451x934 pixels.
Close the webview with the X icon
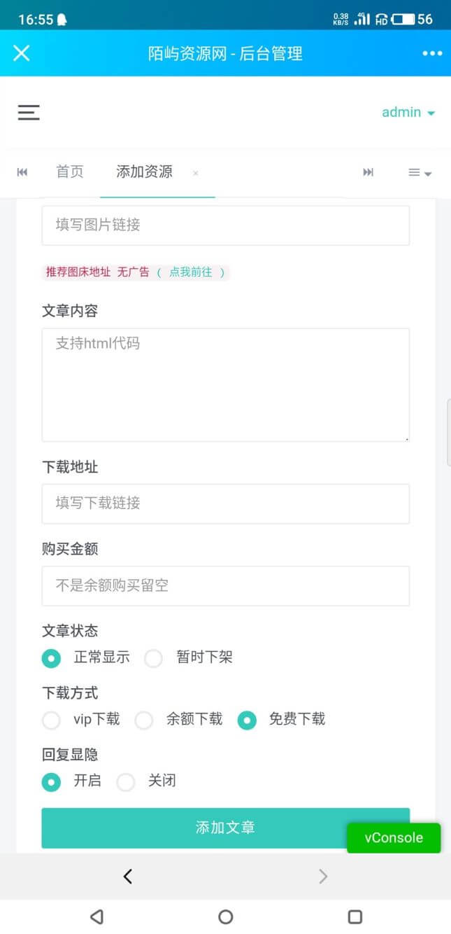[x=22, y=53]
